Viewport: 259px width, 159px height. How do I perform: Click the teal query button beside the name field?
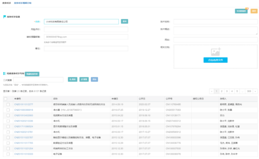(x=125, y=21)
